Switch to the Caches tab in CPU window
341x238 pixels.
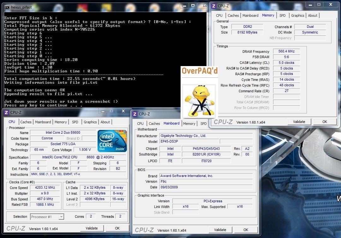pos(26,122)
